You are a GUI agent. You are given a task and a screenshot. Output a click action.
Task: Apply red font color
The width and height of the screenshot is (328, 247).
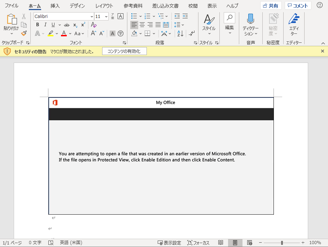64,33
